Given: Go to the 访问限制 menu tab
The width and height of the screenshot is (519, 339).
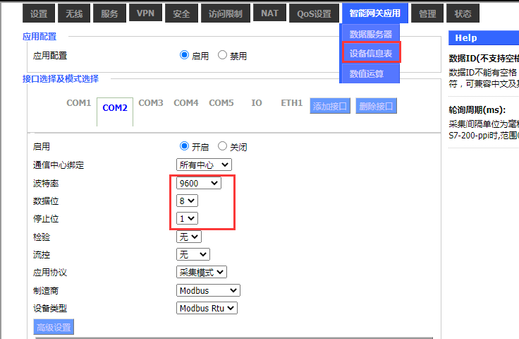Looking at the screenshot, I should pyautogui.click(x=226, y=13).
